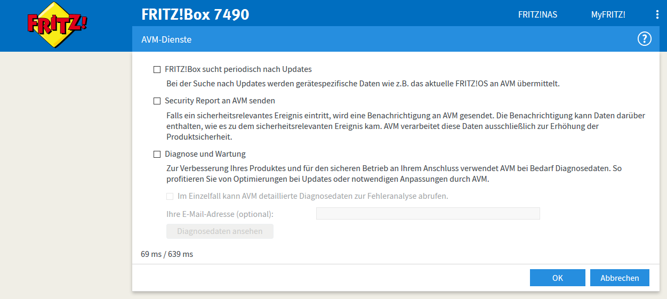
Task: Enable Diagnose und Wartung checkbox
Action: [x=157, y=155]
